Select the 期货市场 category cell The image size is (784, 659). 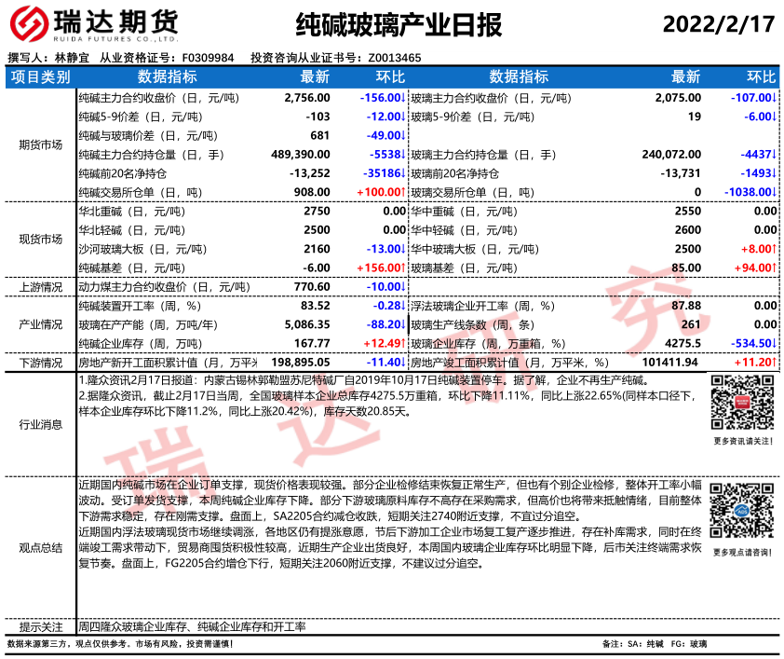click(x=40, y=144)
